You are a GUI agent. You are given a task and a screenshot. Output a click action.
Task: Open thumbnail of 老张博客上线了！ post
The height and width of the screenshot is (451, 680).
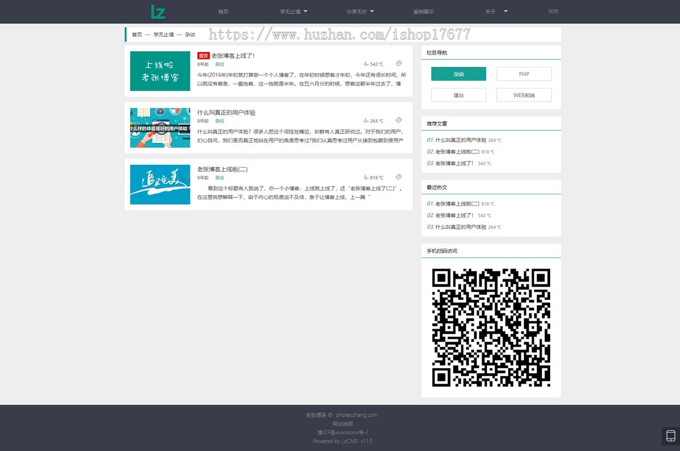[x=160, y=71]
